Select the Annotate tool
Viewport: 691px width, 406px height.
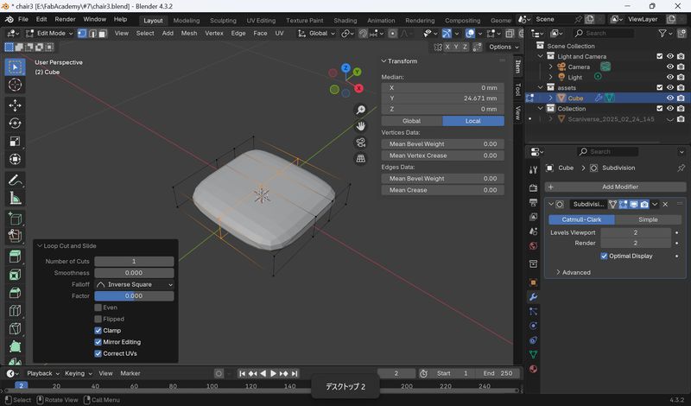(x=15, y=181)
